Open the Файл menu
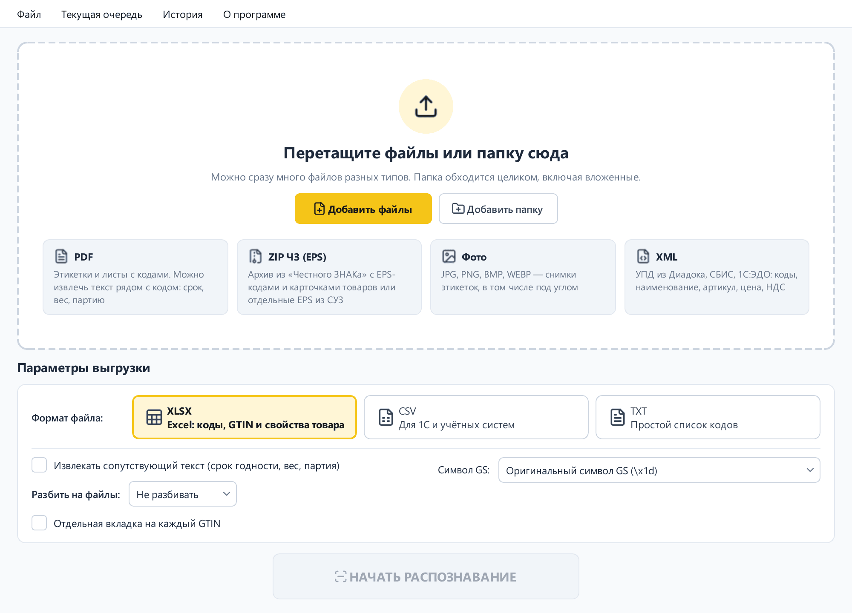The height and width of the screenshot is (613, 852). point(29,14)
